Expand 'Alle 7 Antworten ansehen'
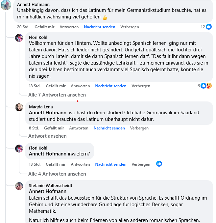The width and height of the screenshot is (216, 223). tap(57, 95)
